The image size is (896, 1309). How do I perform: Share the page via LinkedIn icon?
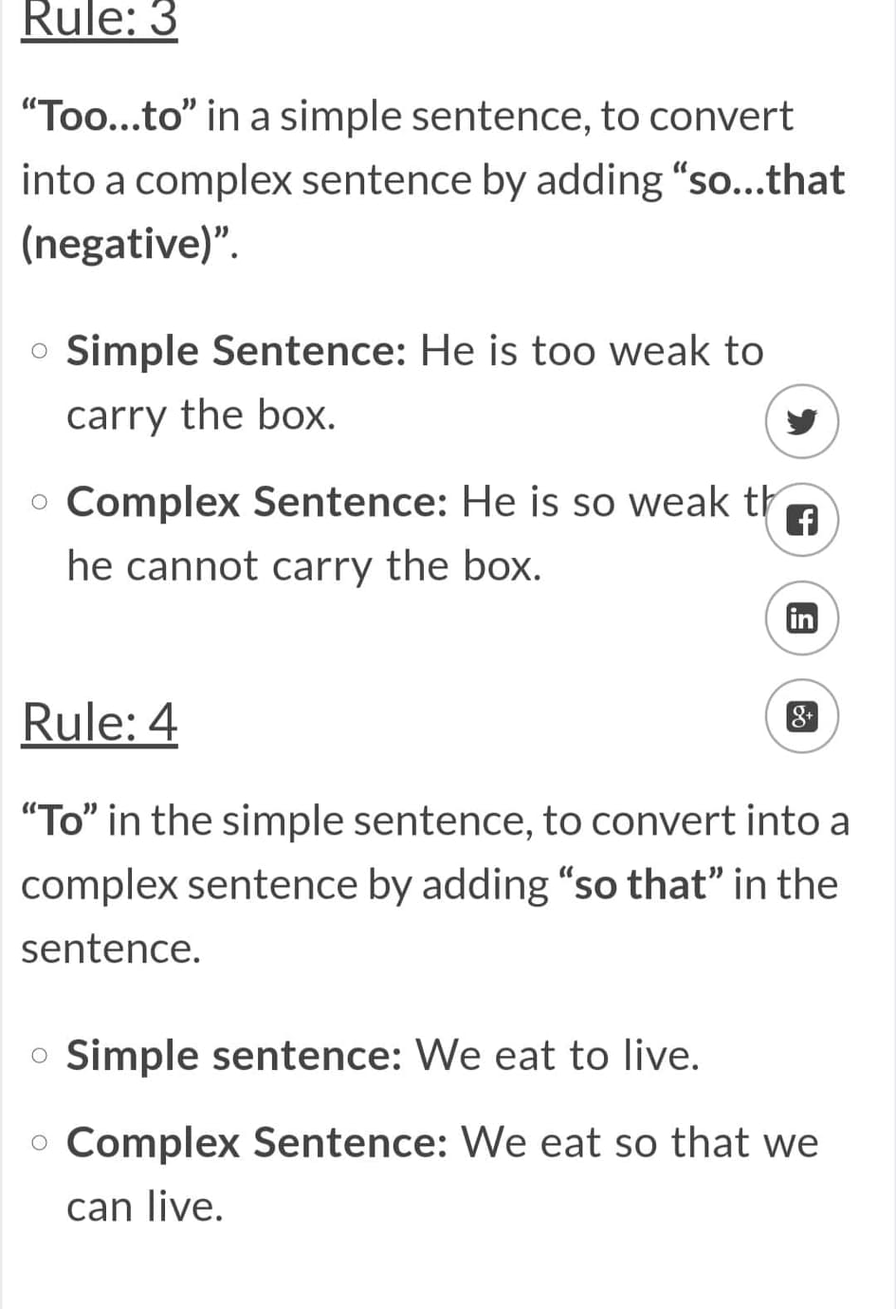(802, 618)
